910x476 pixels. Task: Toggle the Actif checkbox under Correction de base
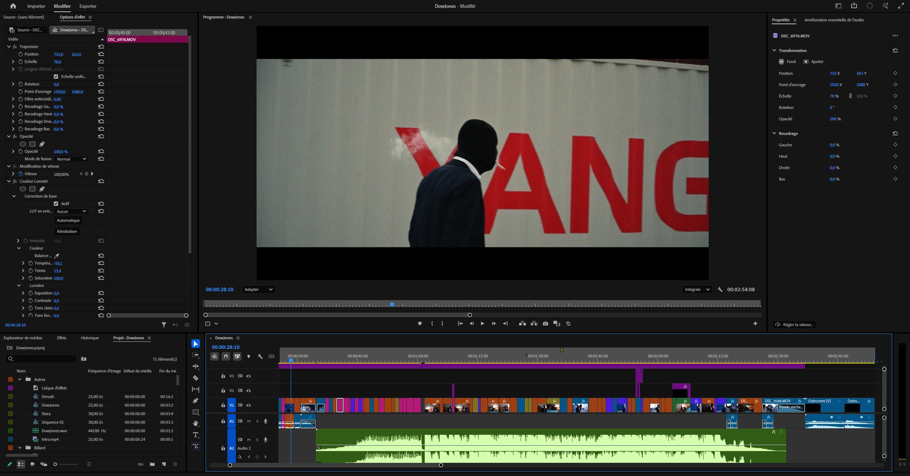click(x=56, y=204)
